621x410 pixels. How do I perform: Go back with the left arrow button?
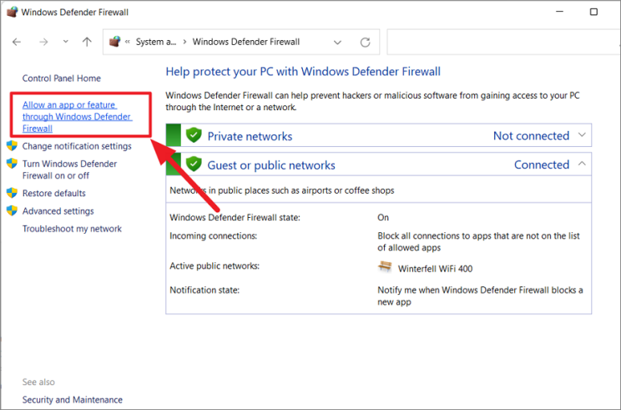[17, 42]
